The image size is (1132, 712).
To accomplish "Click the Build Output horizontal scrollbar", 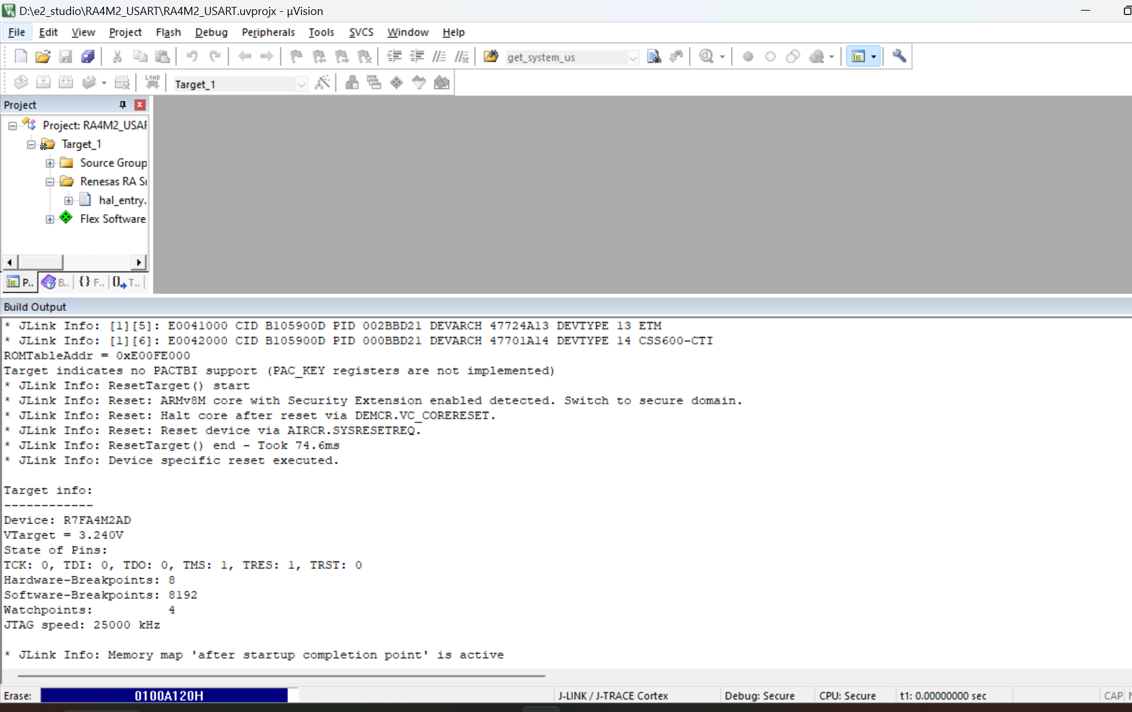I will [x=281, y=675].
